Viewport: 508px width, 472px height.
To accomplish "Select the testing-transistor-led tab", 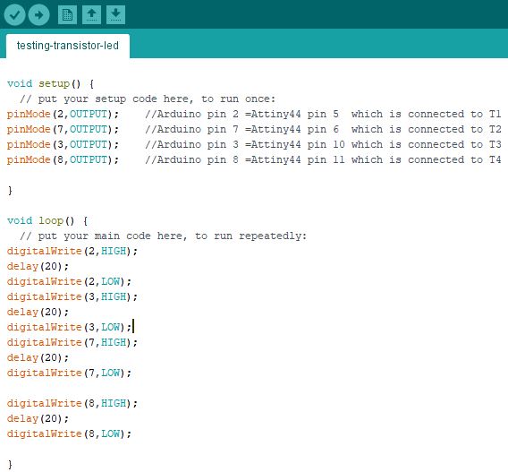I will coord(68,46).
